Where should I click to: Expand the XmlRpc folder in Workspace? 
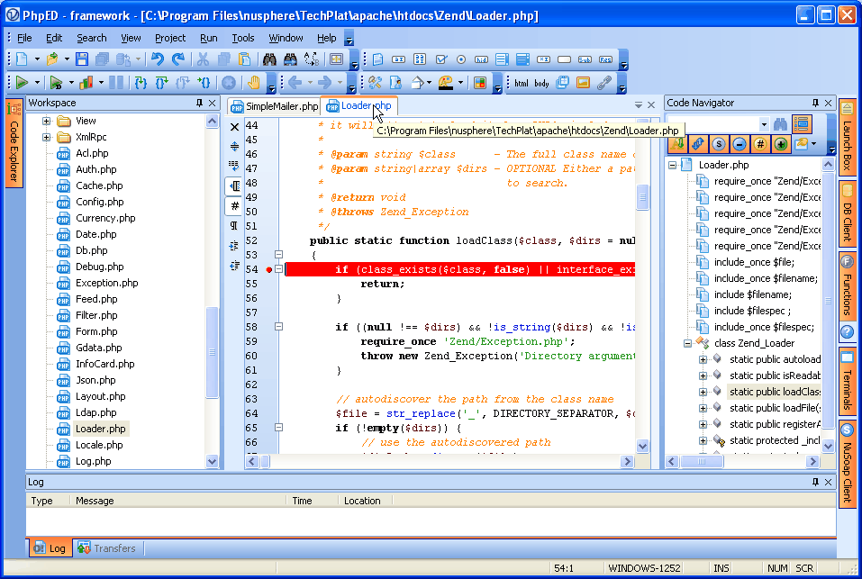pyautogui.click(x=46, y=138)
